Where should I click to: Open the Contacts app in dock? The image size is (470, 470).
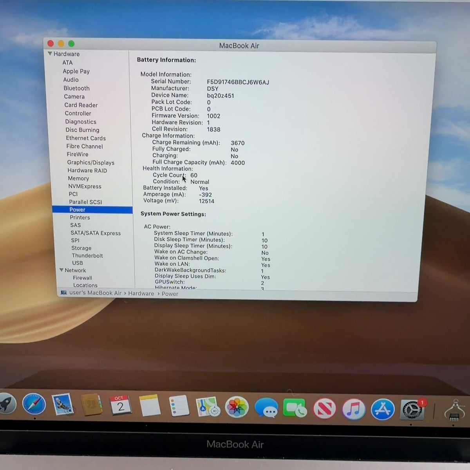(91, 405)
